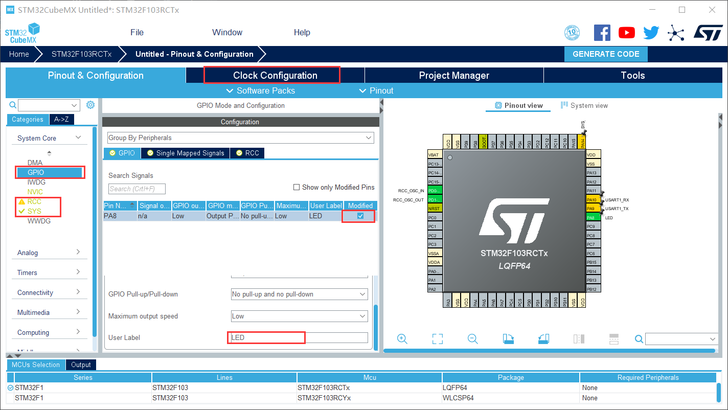Switch to Project Manager tab
Viewport: 728px width, 410px height.
454,75
